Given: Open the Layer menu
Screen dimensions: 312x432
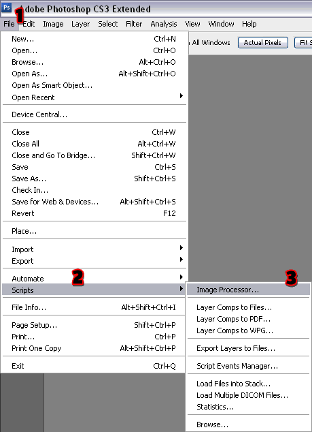Looking at the screenshot, I should coord(80,24).
